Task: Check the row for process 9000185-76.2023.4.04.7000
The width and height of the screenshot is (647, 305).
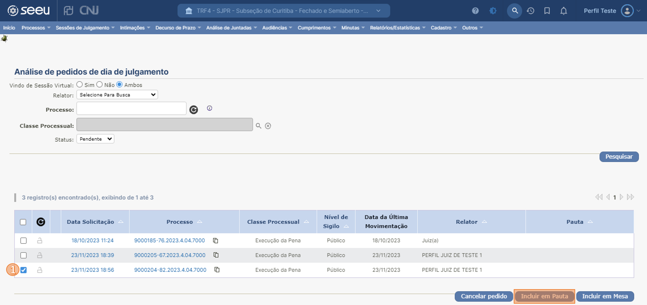Action: click(x=23, y=241)
